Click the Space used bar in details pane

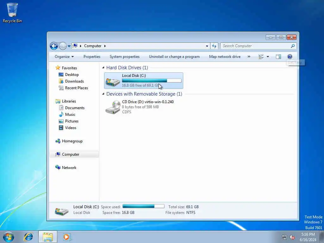(x=143, y=206)
